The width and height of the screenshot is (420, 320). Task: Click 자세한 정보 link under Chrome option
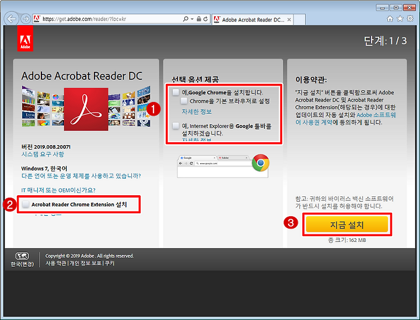tap(197, 111)
